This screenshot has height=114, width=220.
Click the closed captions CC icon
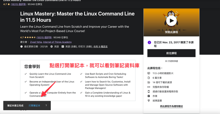tap(63, 47)
